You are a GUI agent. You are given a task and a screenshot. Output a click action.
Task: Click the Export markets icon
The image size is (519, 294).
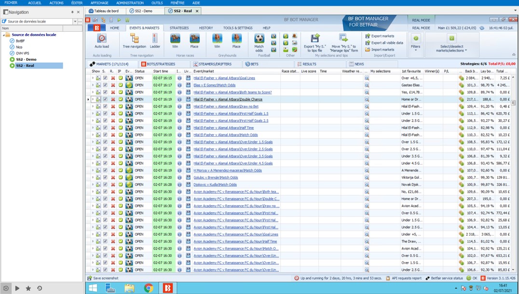coord(368,36)
